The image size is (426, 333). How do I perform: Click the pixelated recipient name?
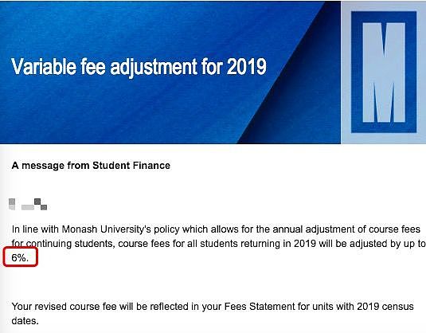28,204
